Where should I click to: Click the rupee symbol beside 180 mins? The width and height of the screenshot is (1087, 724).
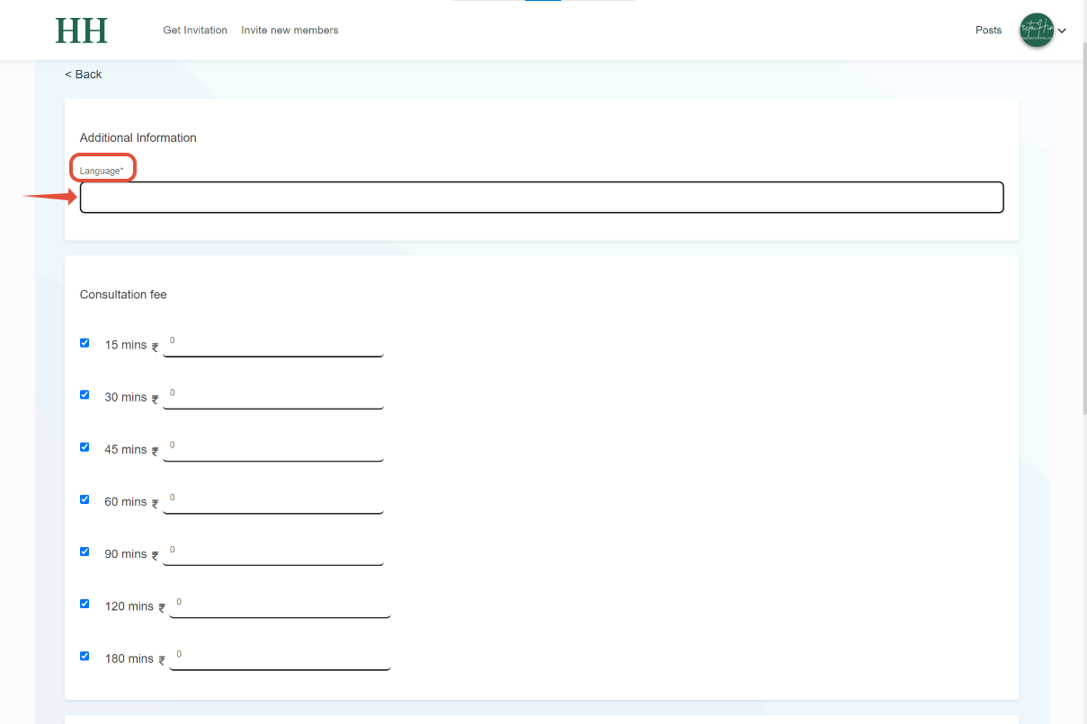click(162, 660)
